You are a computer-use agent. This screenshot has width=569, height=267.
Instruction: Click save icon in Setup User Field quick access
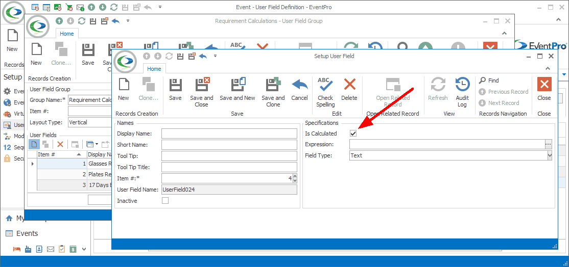(180, 56)
